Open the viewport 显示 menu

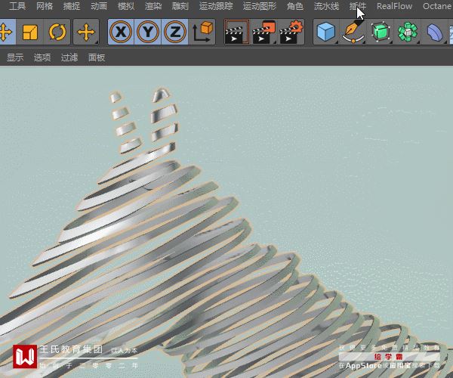click(15, 57)
